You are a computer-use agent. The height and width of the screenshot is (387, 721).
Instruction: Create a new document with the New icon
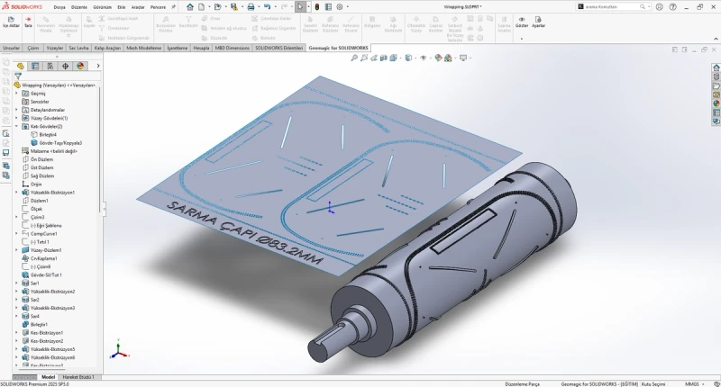pos(201,7)
